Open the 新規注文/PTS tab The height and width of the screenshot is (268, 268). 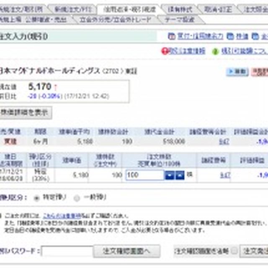73,9
